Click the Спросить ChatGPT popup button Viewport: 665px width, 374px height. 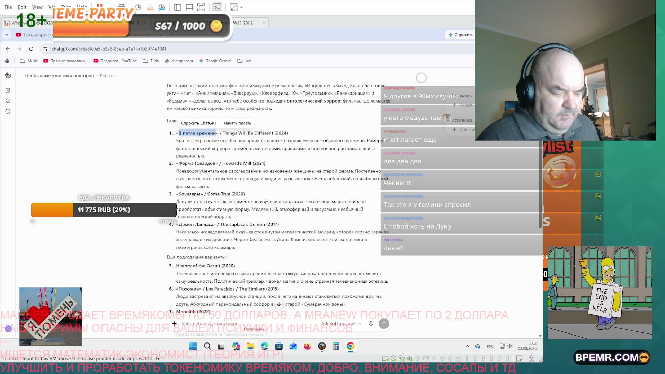[198, 123]
